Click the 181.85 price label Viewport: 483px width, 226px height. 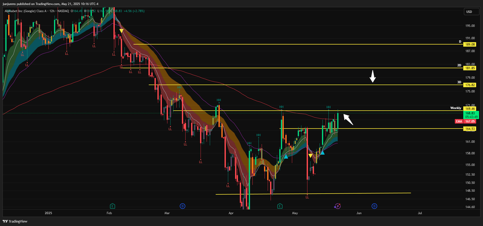coord(471,68)
